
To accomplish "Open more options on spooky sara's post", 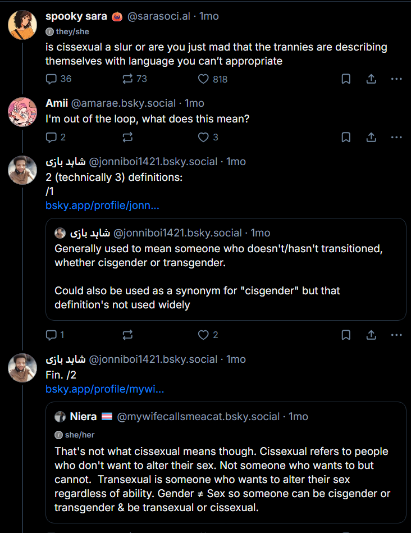I will (x=396, y=79).
